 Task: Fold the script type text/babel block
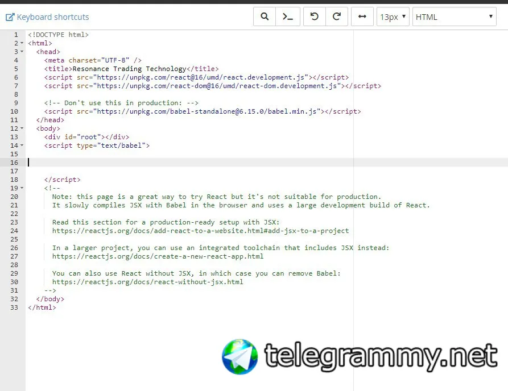[x=22, y=145]
